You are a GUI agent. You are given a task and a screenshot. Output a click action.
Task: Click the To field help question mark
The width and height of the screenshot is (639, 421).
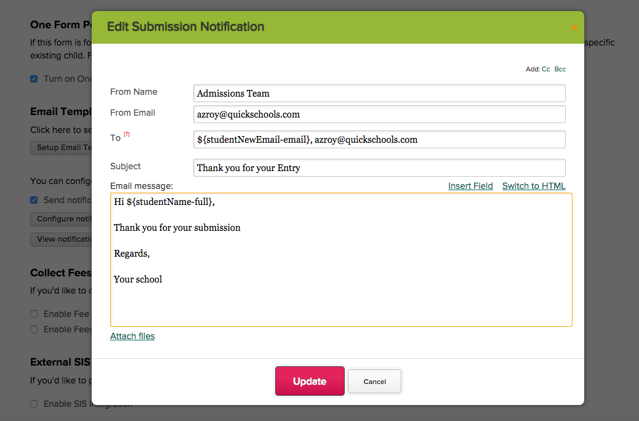pos(127,134)
